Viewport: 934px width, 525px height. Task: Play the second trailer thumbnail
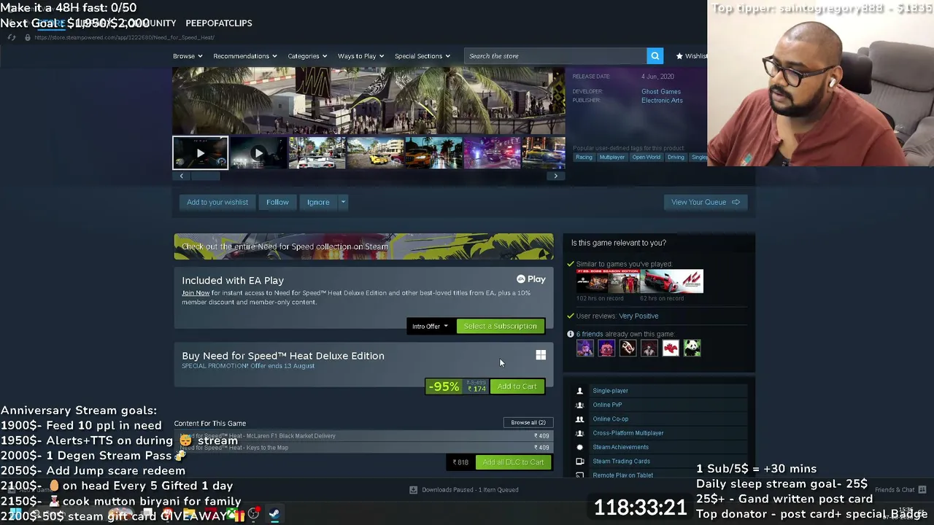pyautogui.click(x=258, y=153)
